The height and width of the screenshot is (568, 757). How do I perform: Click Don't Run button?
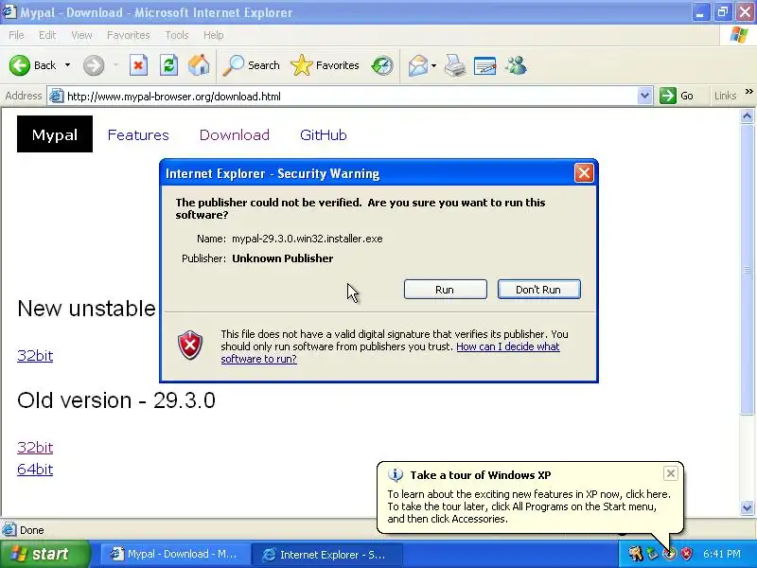click(538, 290)
